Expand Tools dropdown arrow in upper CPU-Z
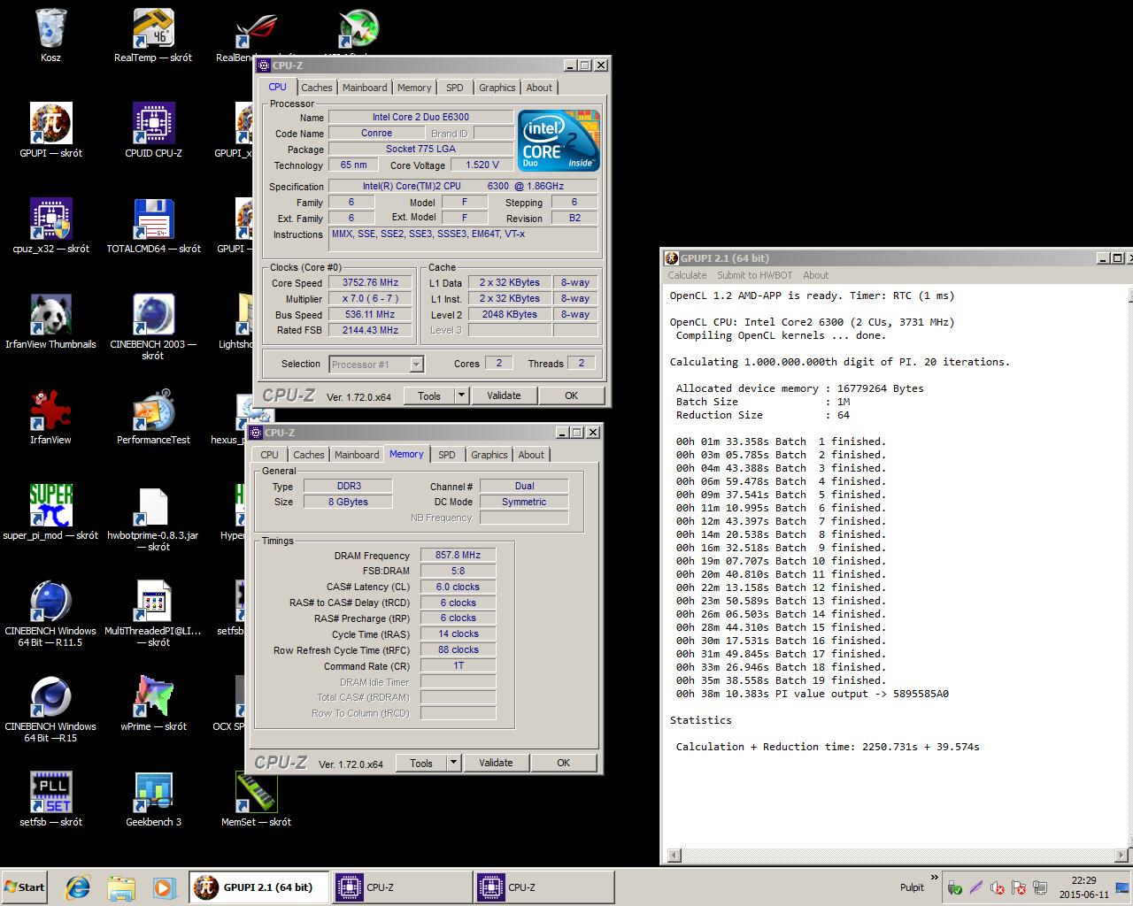The image size is (1133, 906). (462, 395)
